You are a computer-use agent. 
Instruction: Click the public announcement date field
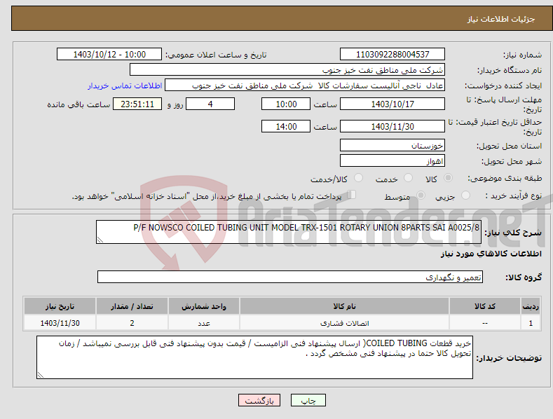point(109,55)
